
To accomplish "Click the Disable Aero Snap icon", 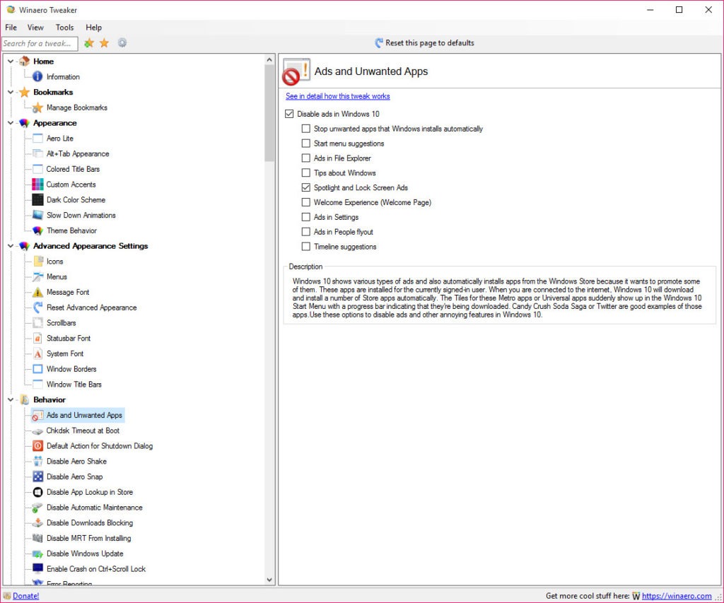I will point(37,476).
